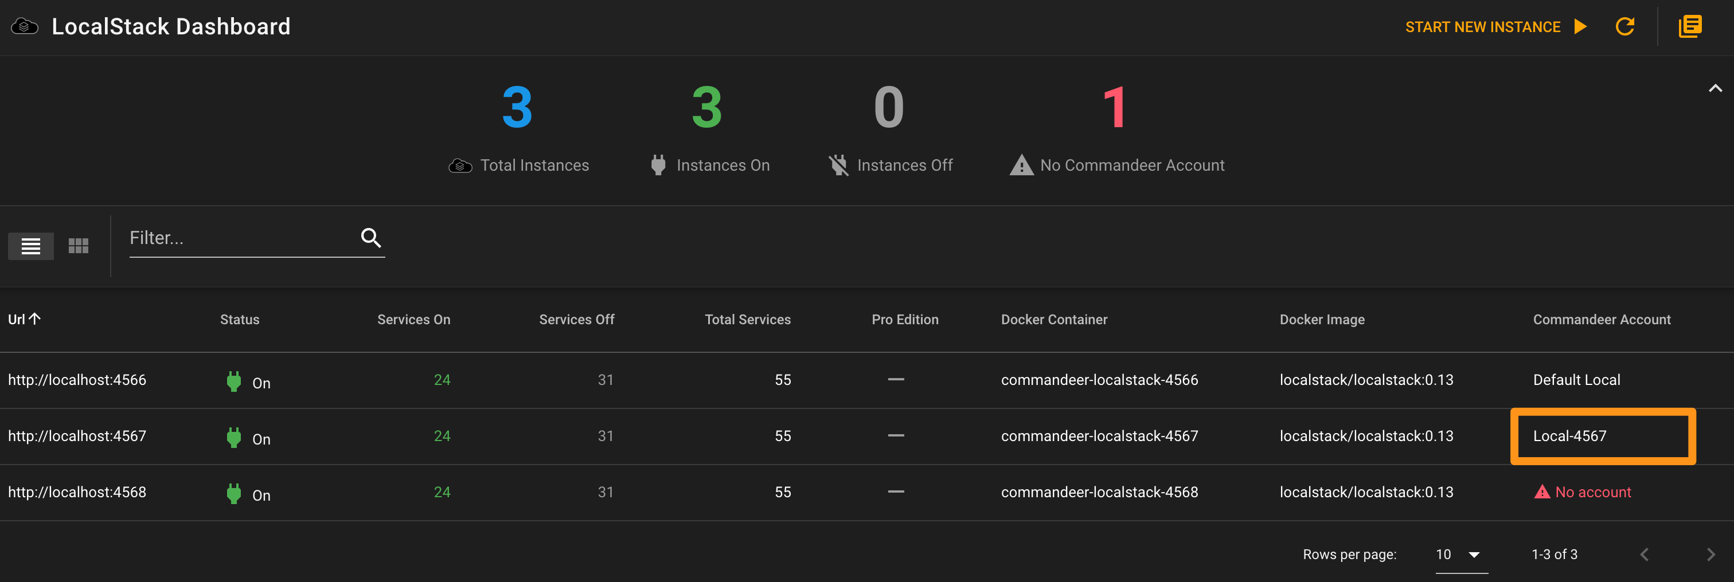Click the Instances Off count 0
Screen dimensions: 1734x582
coord(889,108)
